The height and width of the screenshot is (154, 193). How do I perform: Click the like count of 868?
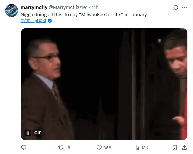tap(107, 148)
